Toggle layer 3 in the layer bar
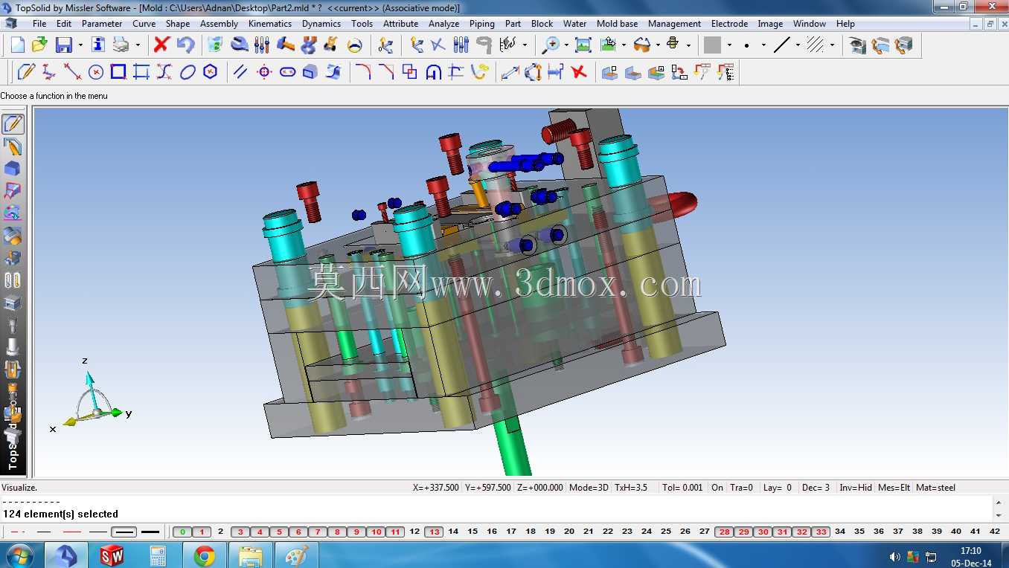 point(240,532)
